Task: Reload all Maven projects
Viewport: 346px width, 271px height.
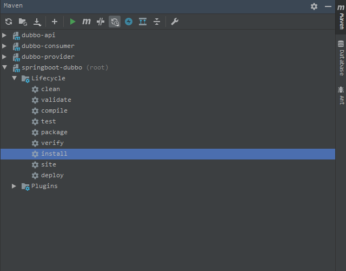Action: click(x=9, y=22)
